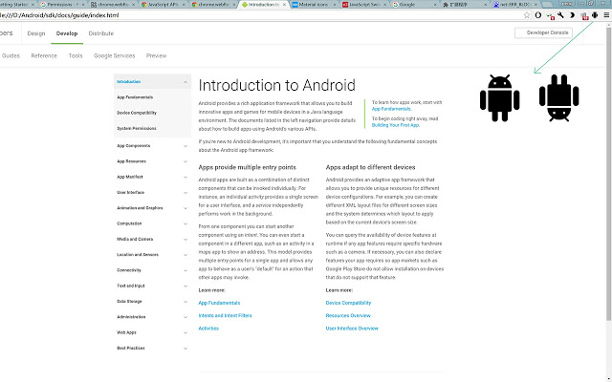Open the Preview subnav item
The width and height of the screenshot is (612, 382).
coord(157,55)
